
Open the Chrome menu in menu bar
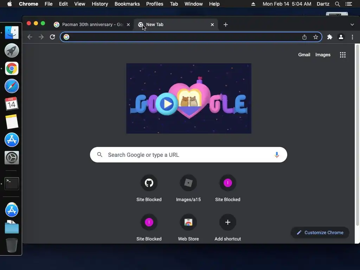[28, 4]
